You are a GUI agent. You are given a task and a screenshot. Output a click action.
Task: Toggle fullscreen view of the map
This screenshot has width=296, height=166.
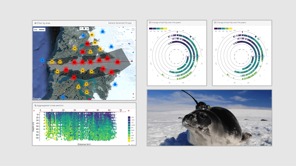(x=133, y=29)
